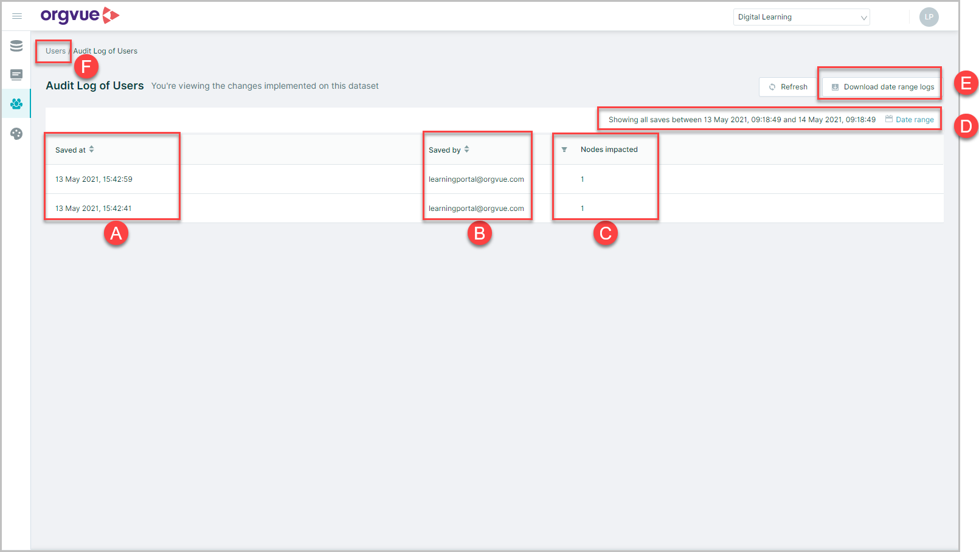Click the Audit Log of Users page heading
Screen dimensions: 979x552
click(95, 86)
